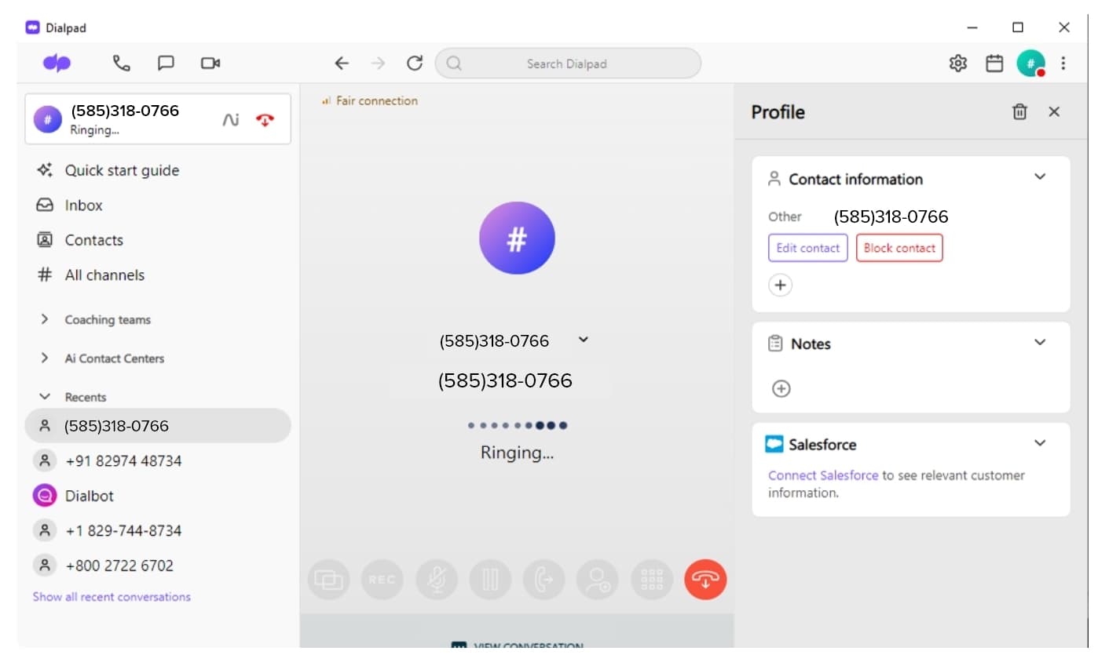The height and width of the screenshot is (662, 1109).
Task: Delete profile using the trash icon
Action: point(1019,112)
